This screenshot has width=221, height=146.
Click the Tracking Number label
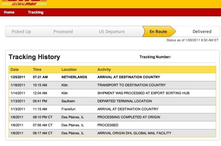(155, 57)
